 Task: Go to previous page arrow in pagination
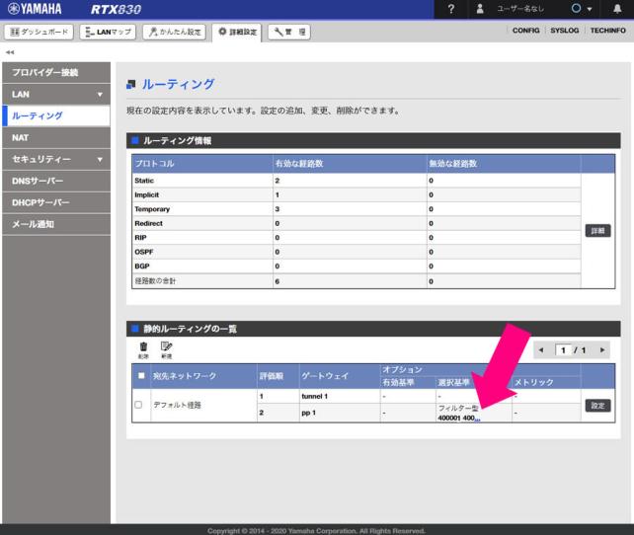[541, 350]
